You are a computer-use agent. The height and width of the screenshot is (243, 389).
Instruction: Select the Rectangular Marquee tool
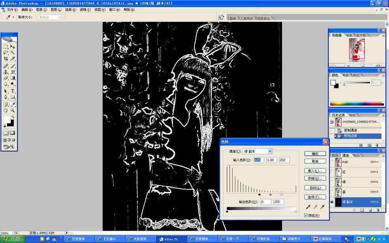pos(6,47)
